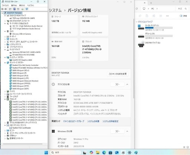Image resolution: width=190 pixels, height=155 pixels.
Task: Expand the キーボード category
Action: (x=5, y=37)
